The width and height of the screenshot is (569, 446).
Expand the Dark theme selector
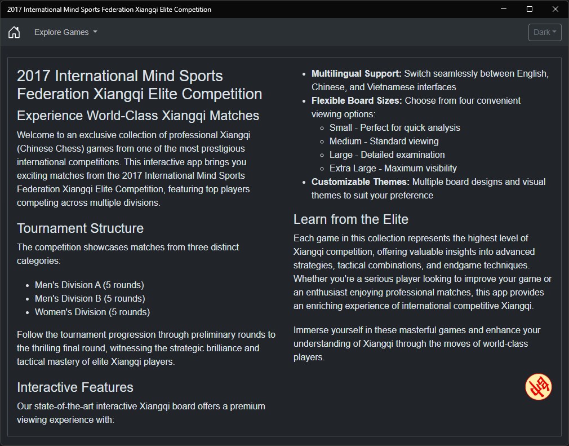pos(545,32)
